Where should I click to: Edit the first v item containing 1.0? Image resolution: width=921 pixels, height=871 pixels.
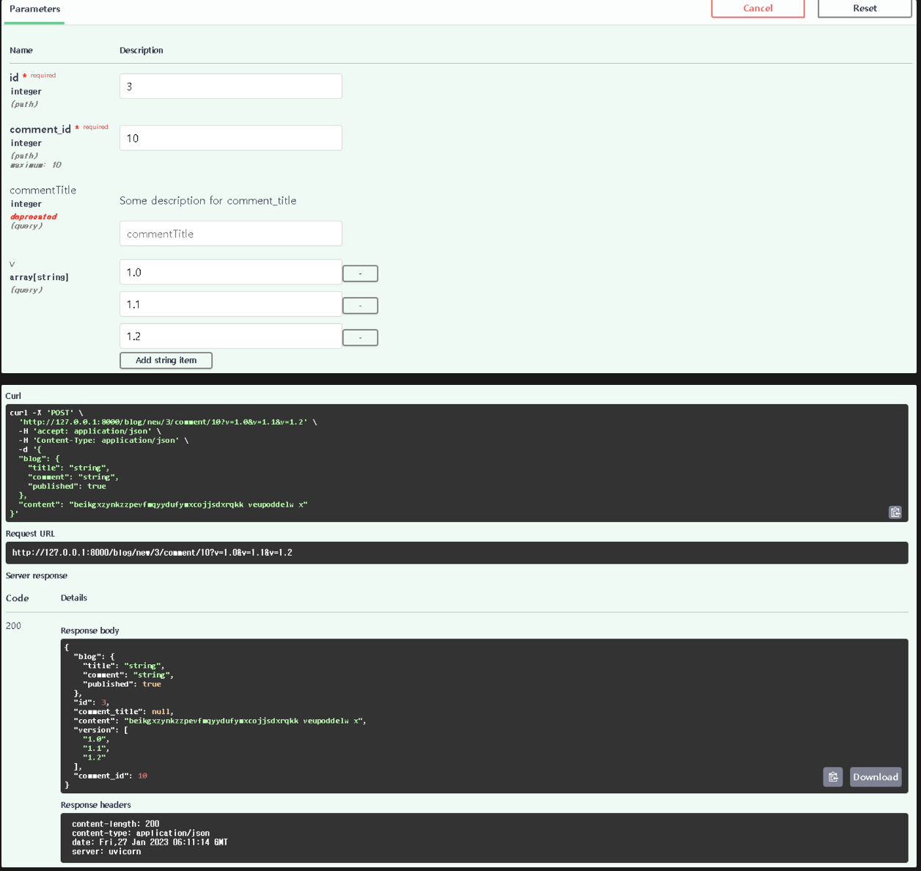pyautogui.click(x=230, y=272)
